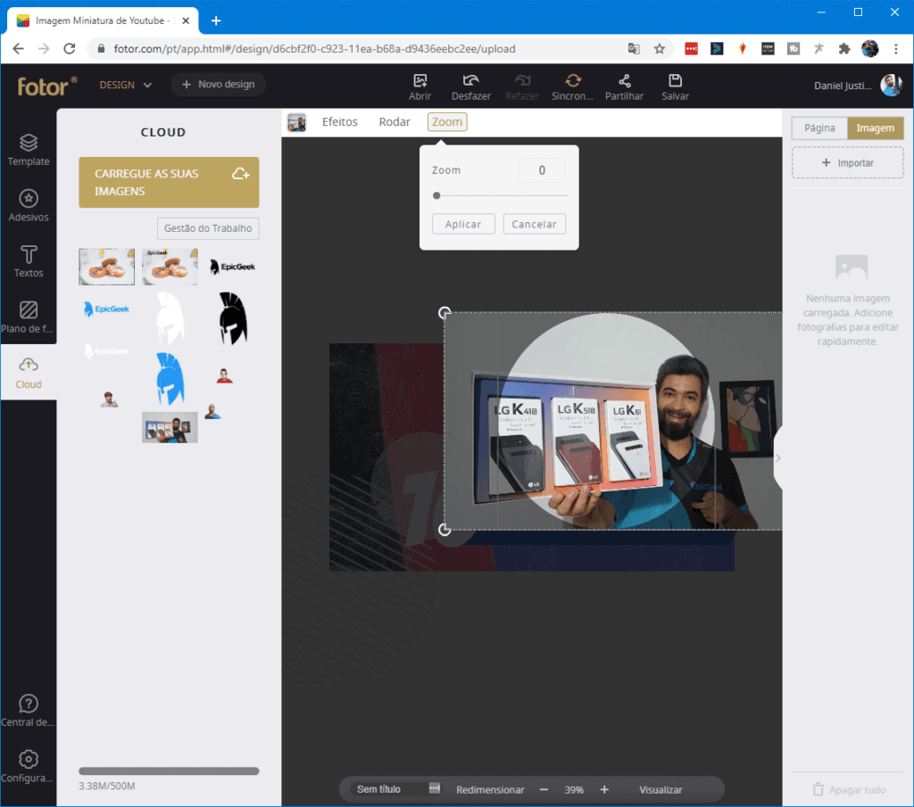
Task: Open the Efeitos menu
Action: pyautogui.click(x=339, y=122)
